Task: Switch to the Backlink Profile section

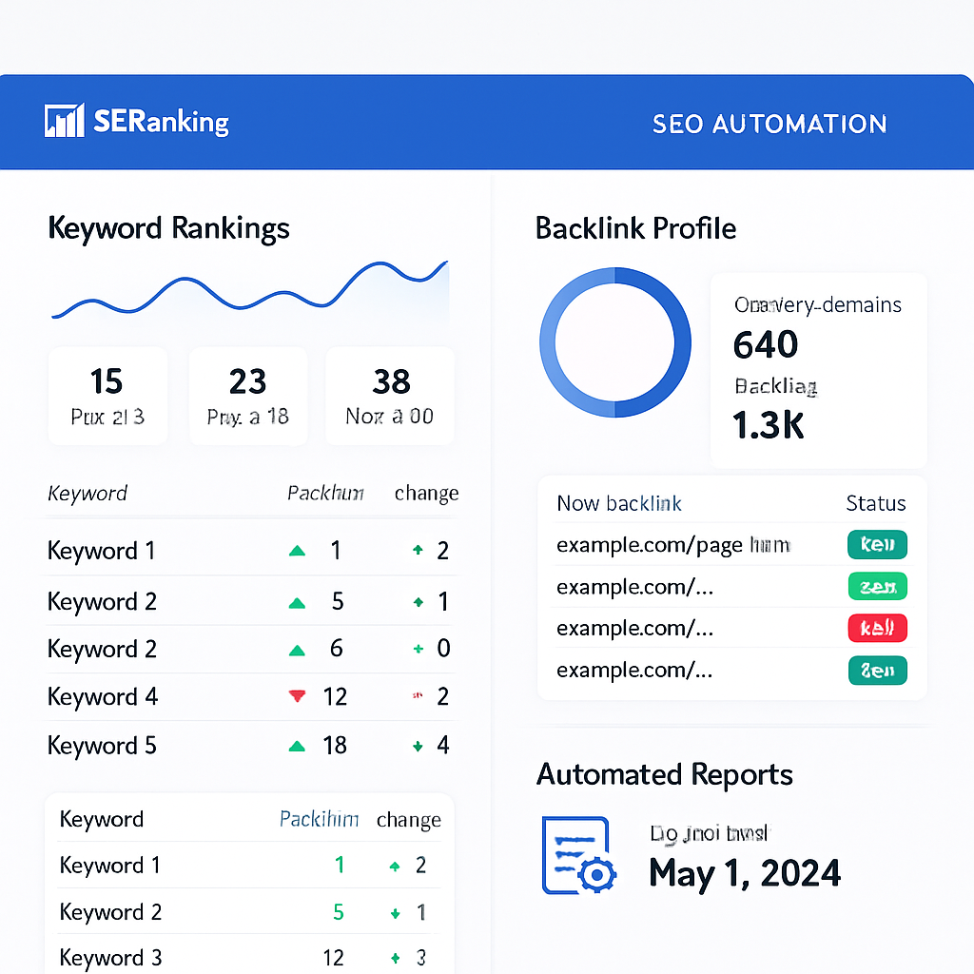Action: point(635,227)
